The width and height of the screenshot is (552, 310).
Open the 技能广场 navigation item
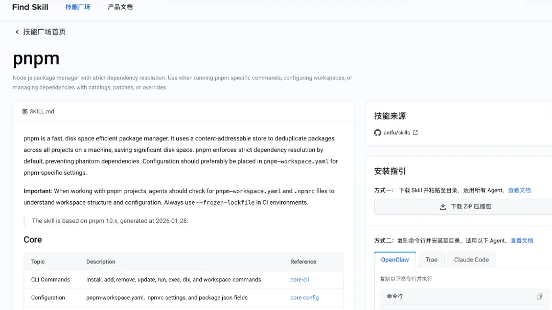click(x=78, y=7)
